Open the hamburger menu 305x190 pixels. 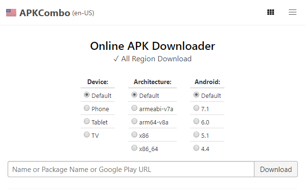pos(292,12)
